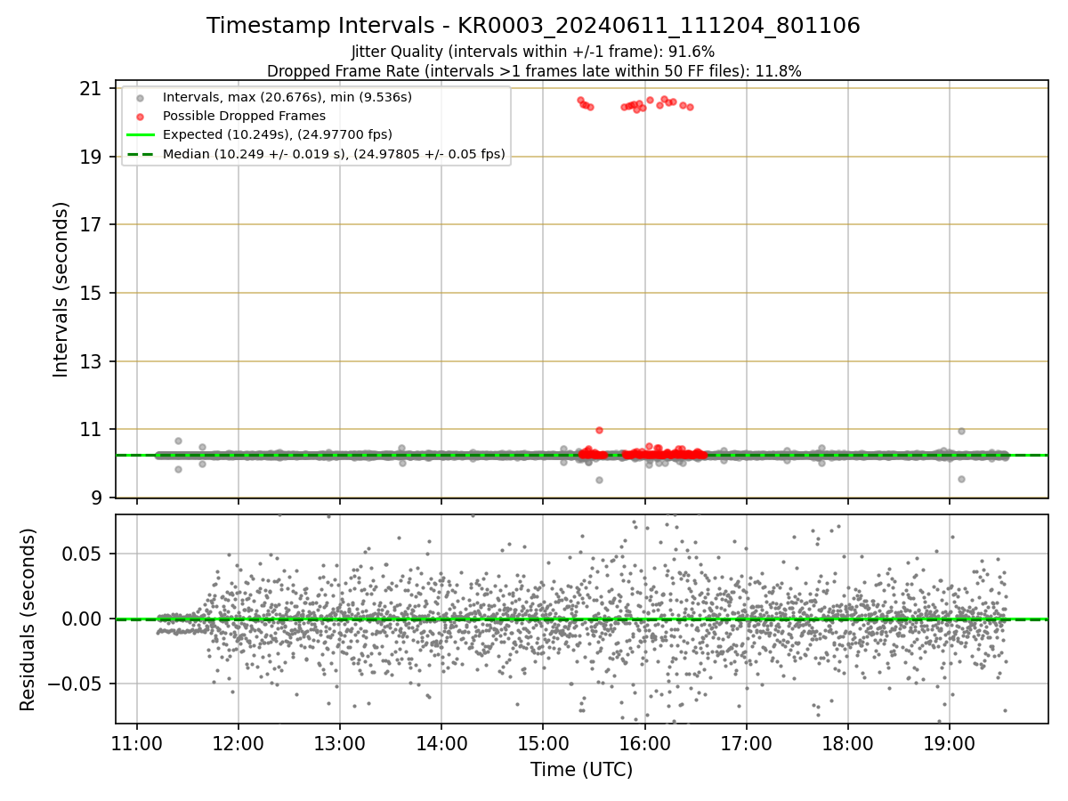
Task: Click the 'Time (UTC)' x-axis label
Action: click(x=582, y=770)
